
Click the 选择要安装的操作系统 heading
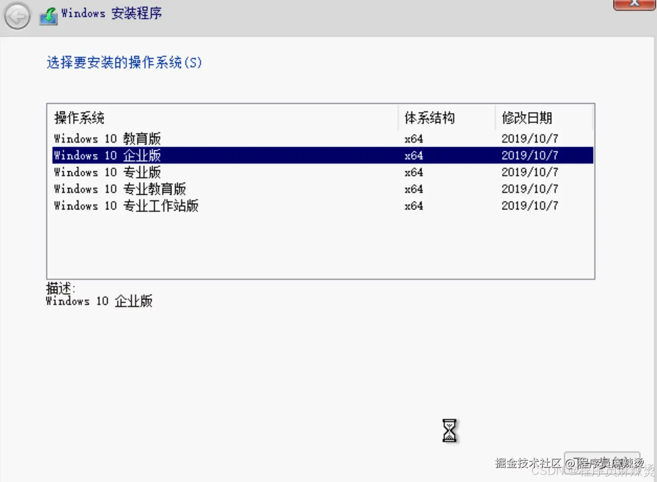pos(124,62)
